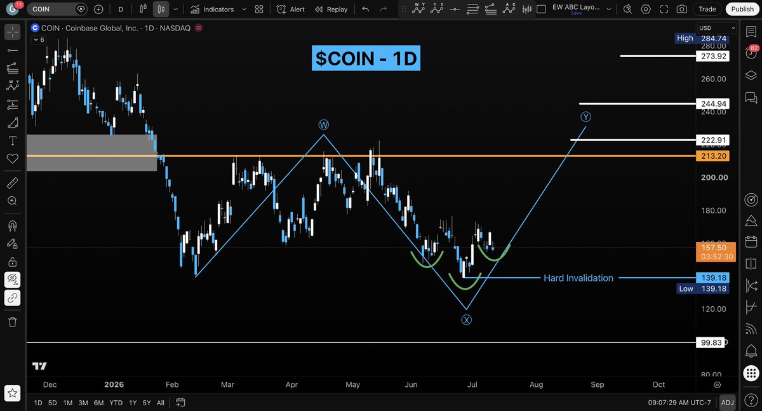Image resolution: width=762 pixels, height=411 pixels.
Task: Select the 5D date range tab
Action: [52, 402]
